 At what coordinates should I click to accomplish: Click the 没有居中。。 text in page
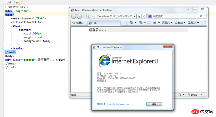tap(98, 30)
